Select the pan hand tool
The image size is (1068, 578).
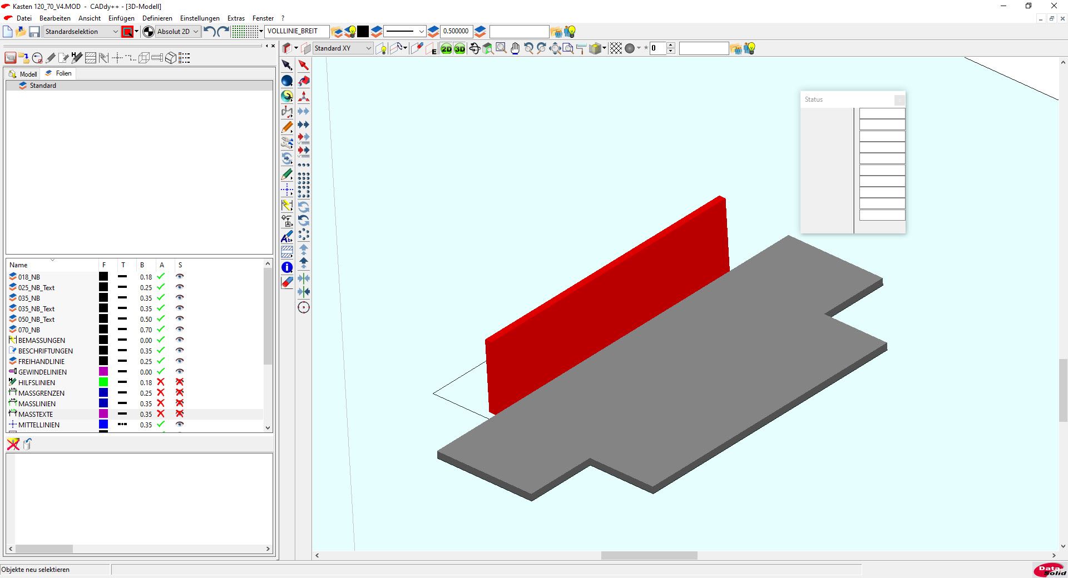[x=515, y=49]
